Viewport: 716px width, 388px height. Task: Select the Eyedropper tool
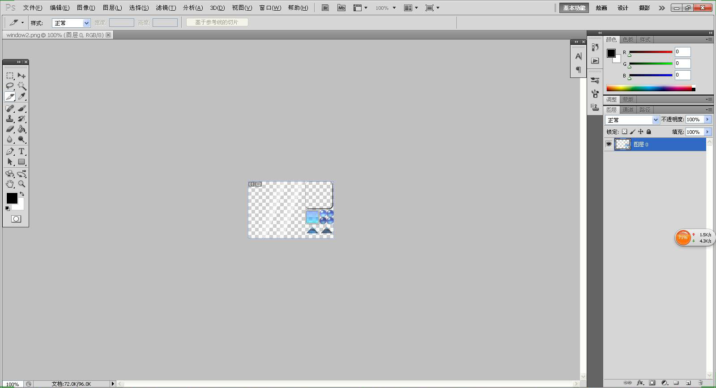point(21,96)
